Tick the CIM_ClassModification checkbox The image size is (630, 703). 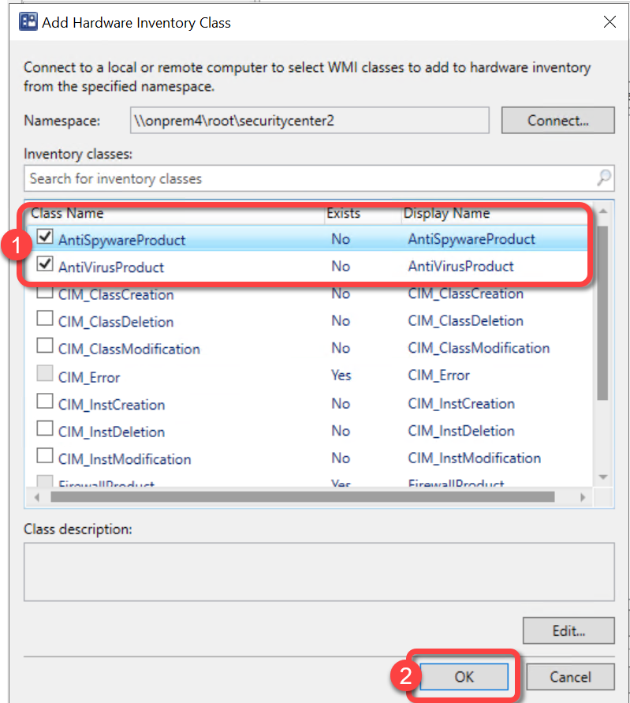click(45, 348)
